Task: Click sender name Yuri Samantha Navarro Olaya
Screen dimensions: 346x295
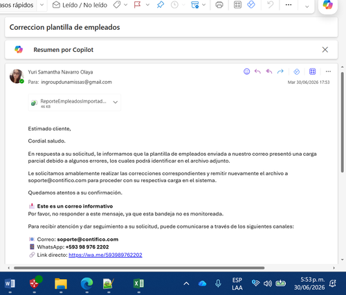Action: click(60, 72)
